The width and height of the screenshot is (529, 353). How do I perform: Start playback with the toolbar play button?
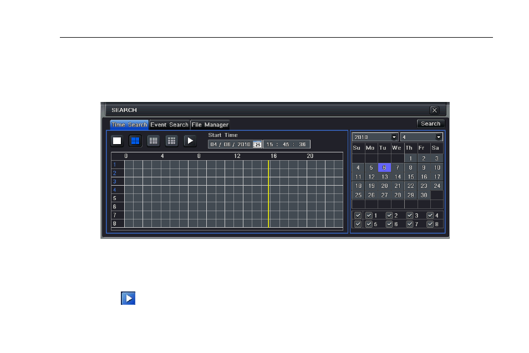click(190, 141)
